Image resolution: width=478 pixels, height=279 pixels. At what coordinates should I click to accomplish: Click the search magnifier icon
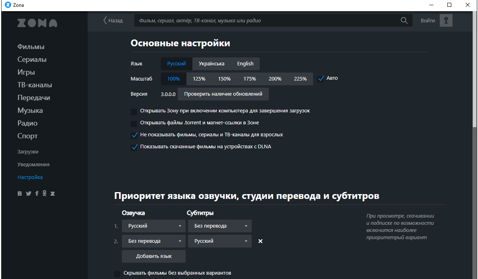404,20
